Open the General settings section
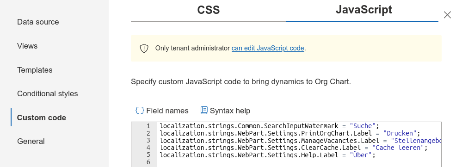 (x=31, y=142)
